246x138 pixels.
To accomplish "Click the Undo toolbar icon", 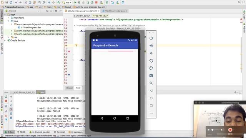I will (16, 2).
